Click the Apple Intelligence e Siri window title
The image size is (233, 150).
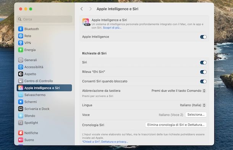click(117, 9)
